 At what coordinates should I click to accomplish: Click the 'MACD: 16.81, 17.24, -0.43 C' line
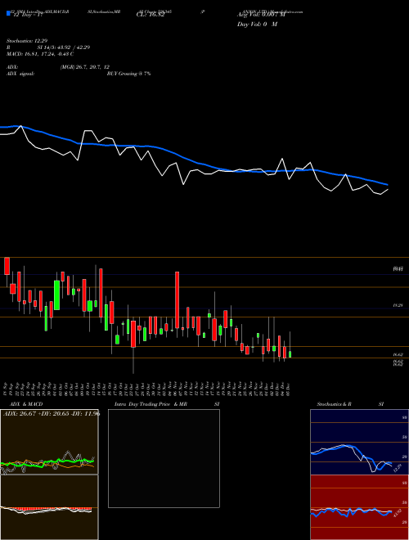[40, 54]
